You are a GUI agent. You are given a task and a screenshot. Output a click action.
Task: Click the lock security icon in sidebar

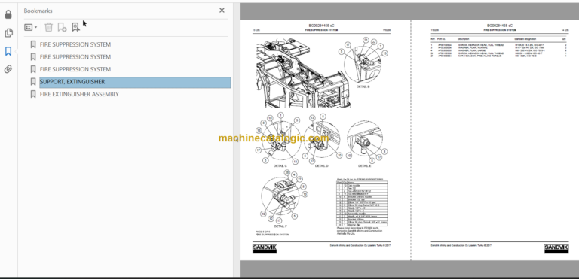click(x=8, y=15)
